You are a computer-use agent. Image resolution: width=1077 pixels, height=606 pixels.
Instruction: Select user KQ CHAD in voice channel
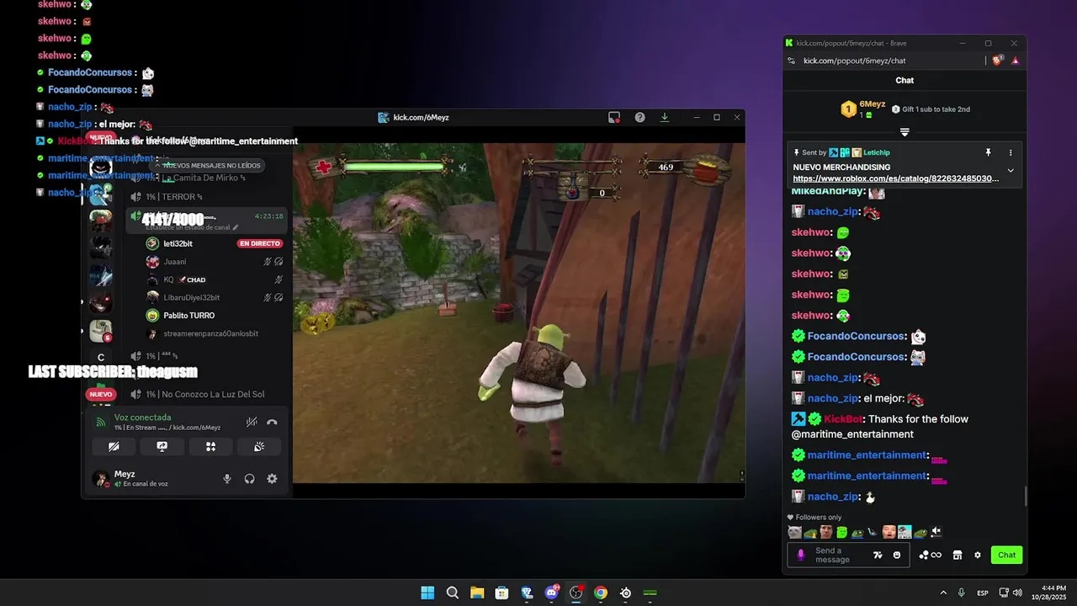coord(184,279)
